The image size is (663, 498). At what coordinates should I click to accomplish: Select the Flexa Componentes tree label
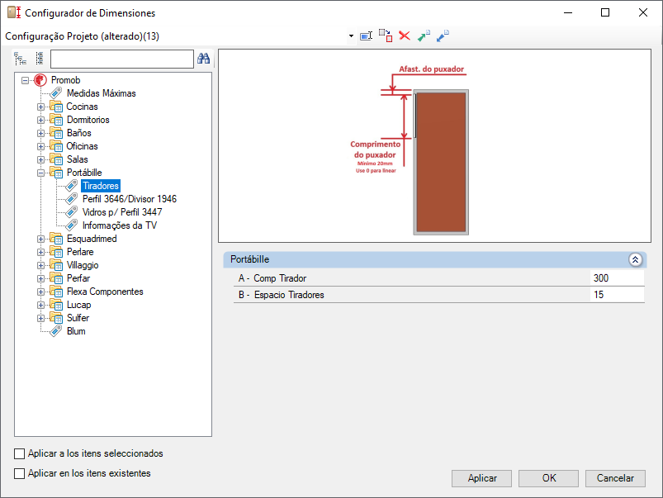pyautogui.click(x=105, y=292)
